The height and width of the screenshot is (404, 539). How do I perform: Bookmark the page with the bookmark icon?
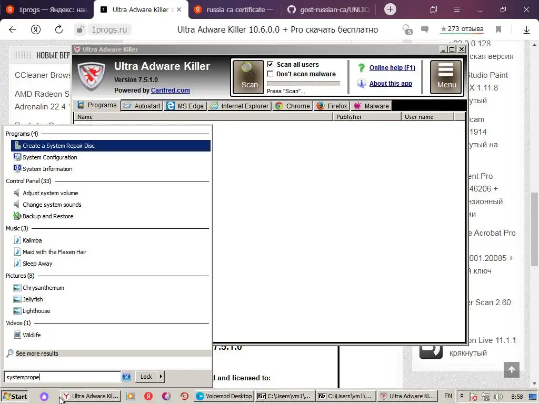(x=498, y=29)
